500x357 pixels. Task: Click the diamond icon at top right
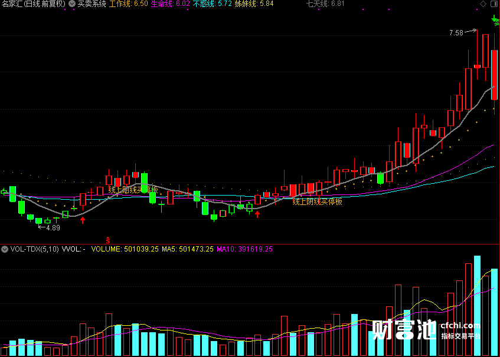pyautogui.click(x=483, y=4)
